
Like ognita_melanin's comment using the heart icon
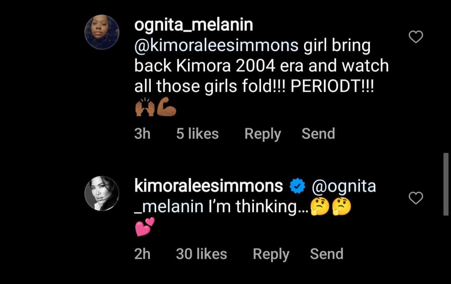416,37
